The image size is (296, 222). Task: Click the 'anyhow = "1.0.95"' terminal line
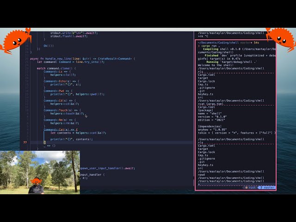coord(212,129)
